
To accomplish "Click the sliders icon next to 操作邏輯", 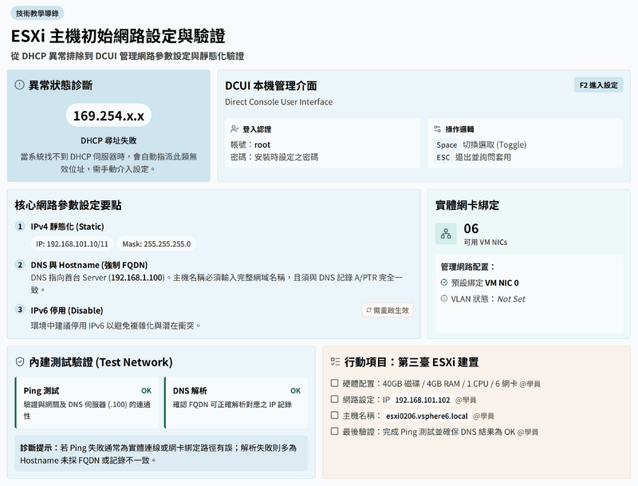I will click(436, 128).
